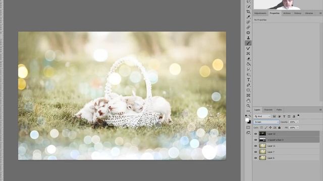
Task: Hide the smart object layer's eye icon
Action: coord(256,140)
